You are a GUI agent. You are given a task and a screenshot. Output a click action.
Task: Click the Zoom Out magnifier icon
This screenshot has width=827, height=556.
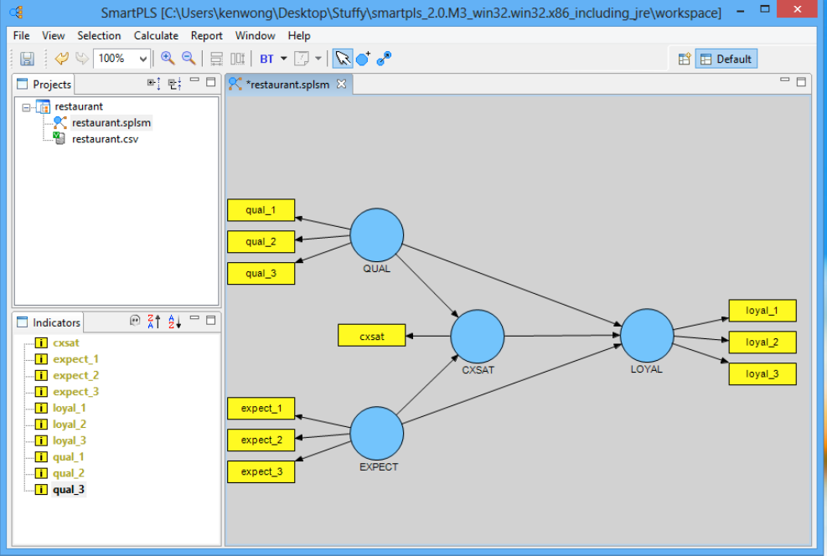pos(189,59)
